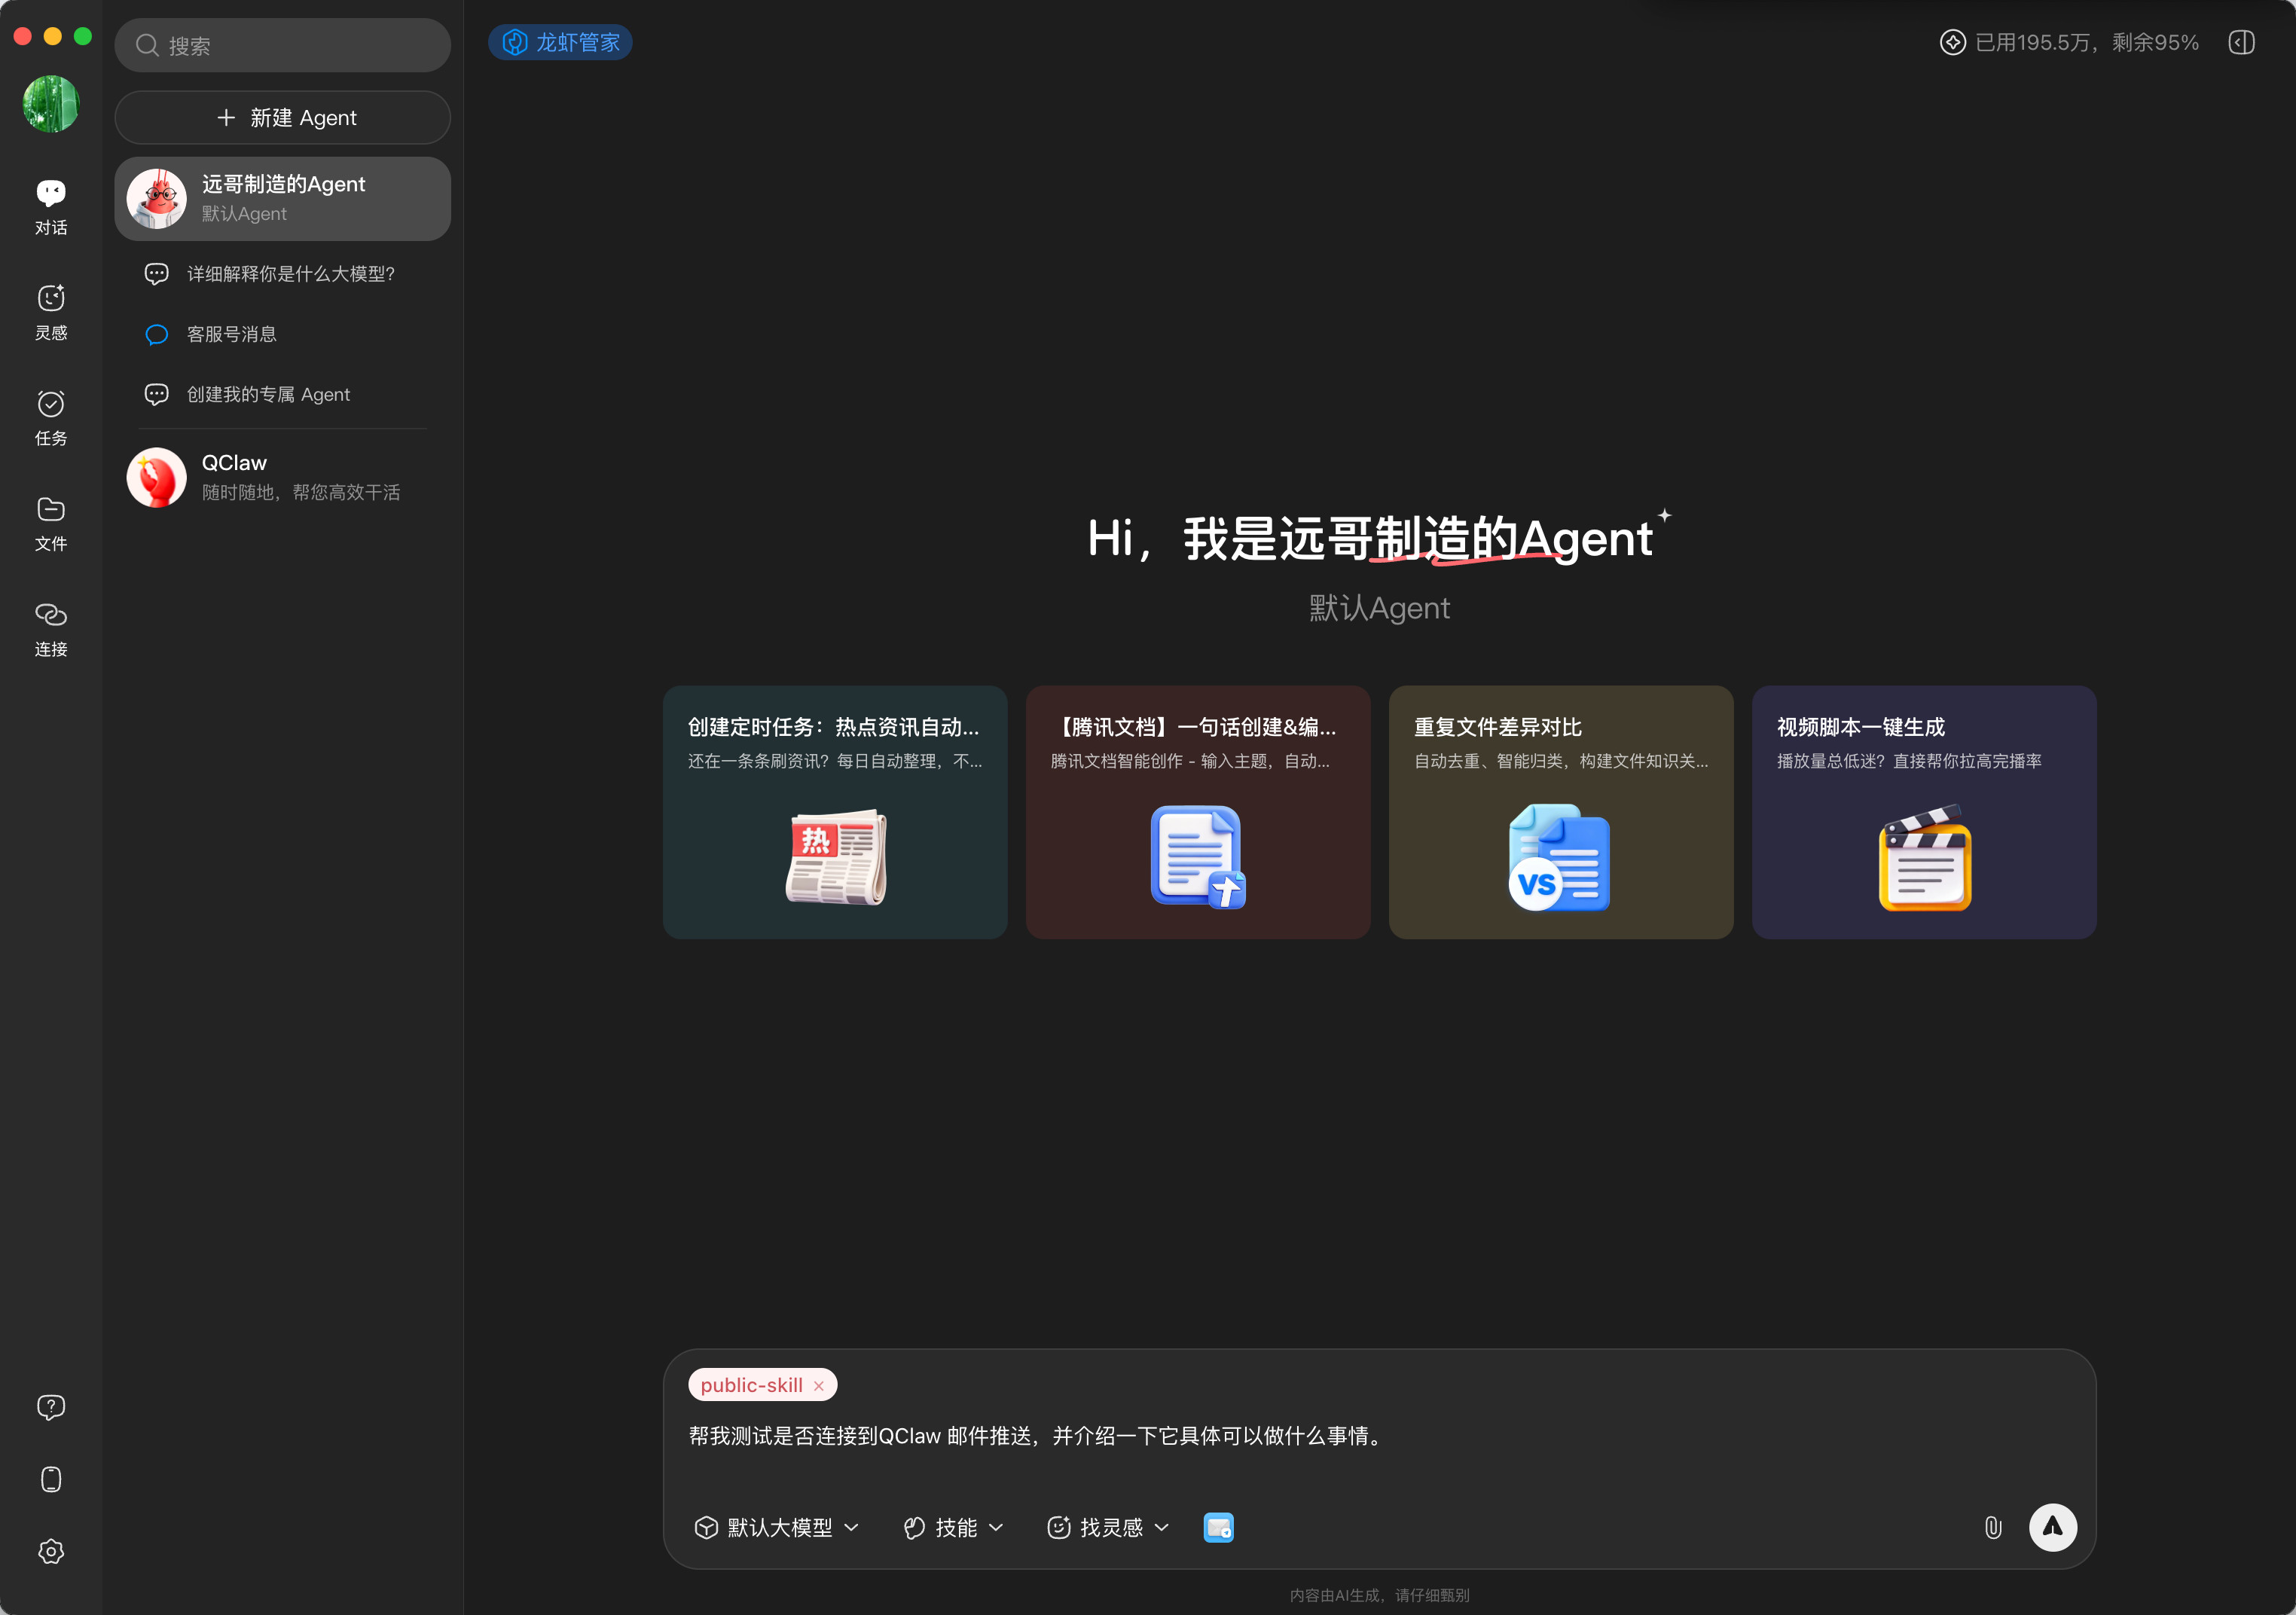The image size is (2296, 1615).
Task: Click the 新建 Agent button
Action: [x=283, y=118]
